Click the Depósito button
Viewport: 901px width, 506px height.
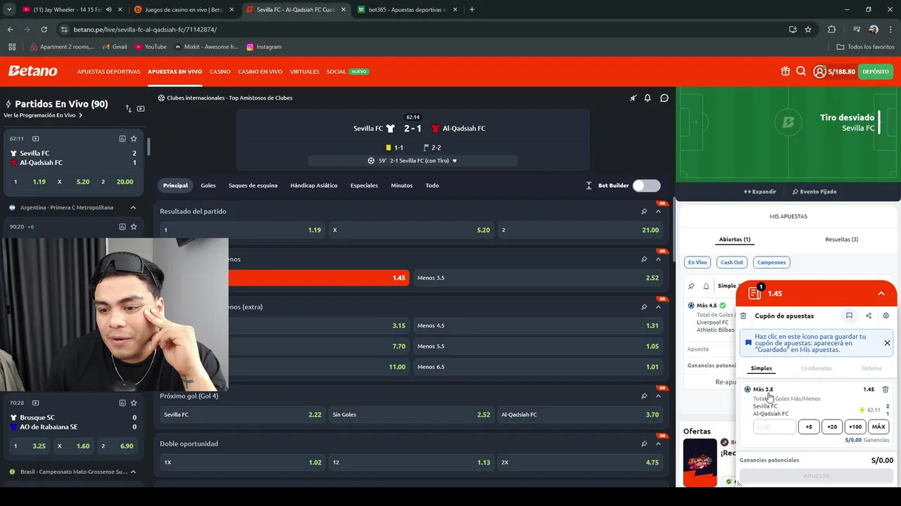875,71
